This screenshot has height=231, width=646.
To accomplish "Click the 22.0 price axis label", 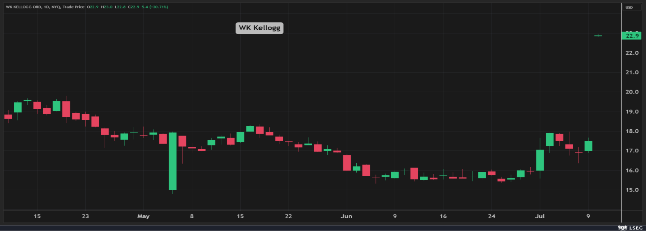I will pyautogui.click(x=632, y=53).
